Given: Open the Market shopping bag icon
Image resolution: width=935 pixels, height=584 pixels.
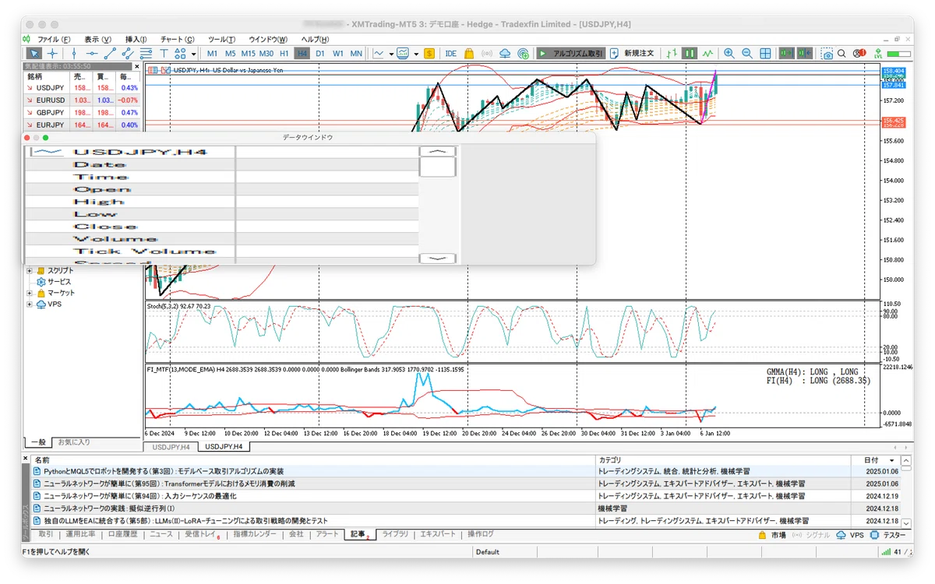Looking at the screenshot, I should (469, 54).
